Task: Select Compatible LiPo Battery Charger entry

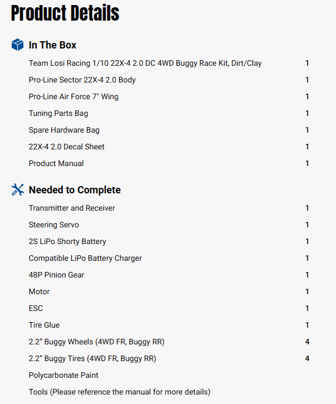Action: (x=85, y=258)
